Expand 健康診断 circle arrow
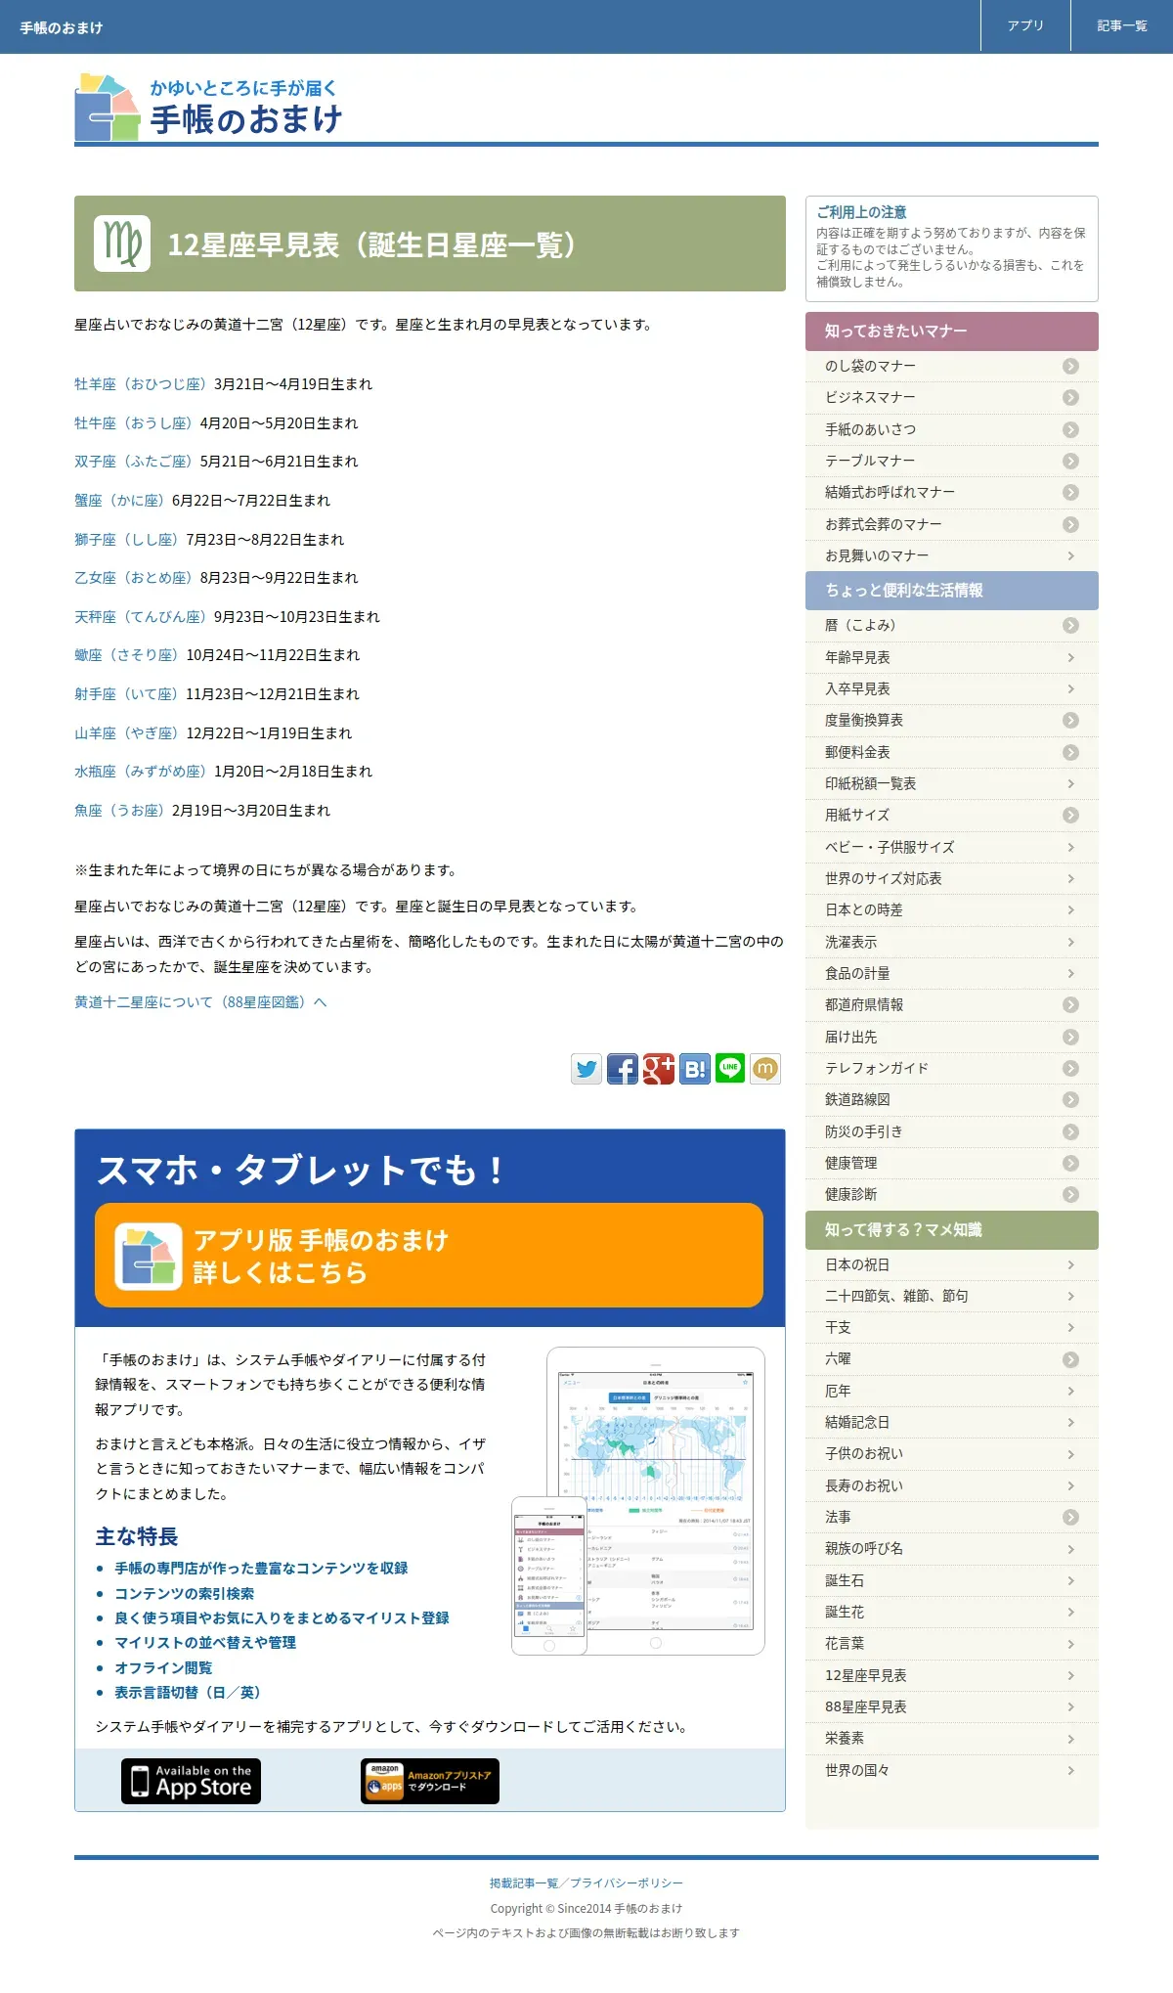This screenshot has width=1173, height=1993. pyautogui.click(x=1070, y=1194)
